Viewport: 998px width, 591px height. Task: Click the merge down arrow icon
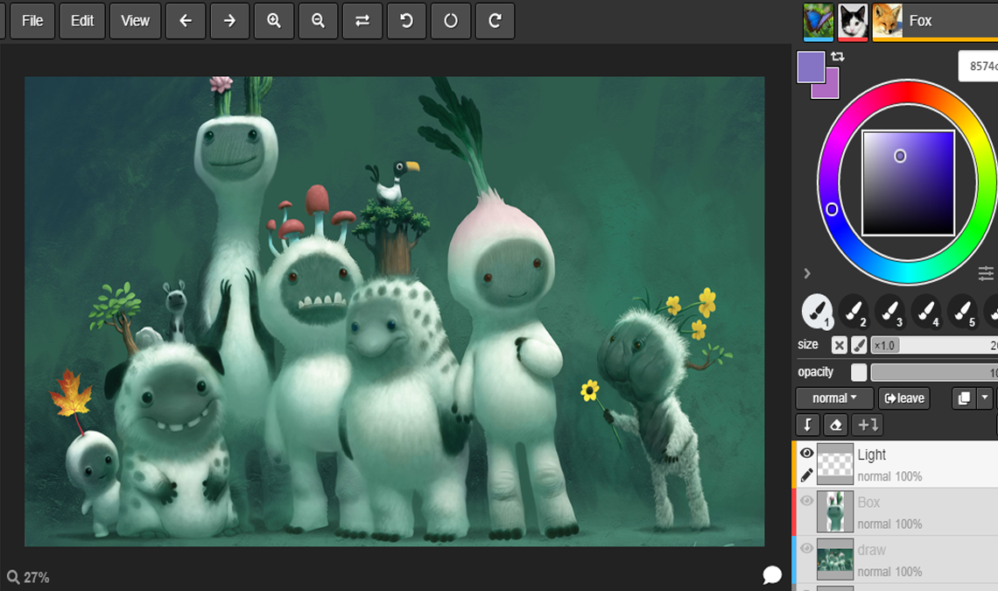(x=808, y=425)
